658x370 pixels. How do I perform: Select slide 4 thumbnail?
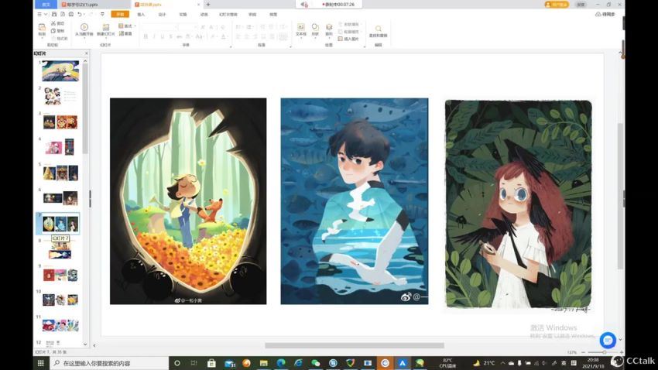(x=60, y=147)
